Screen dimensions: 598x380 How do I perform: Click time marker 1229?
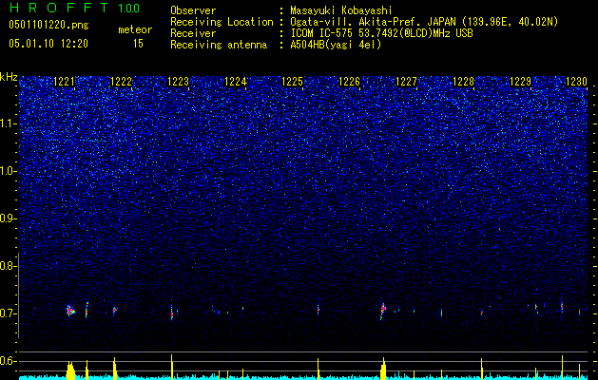tap(521, 82)
